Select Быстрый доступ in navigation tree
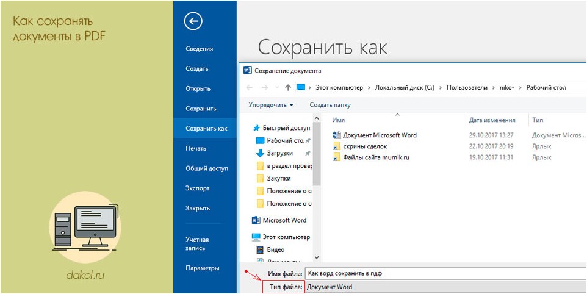587x294 pixels. 286,128
